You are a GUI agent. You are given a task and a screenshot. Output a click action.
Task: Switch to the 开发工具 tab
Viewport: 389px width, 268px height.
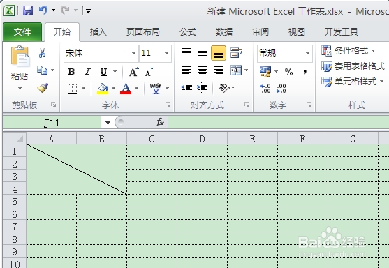[342, 31]
